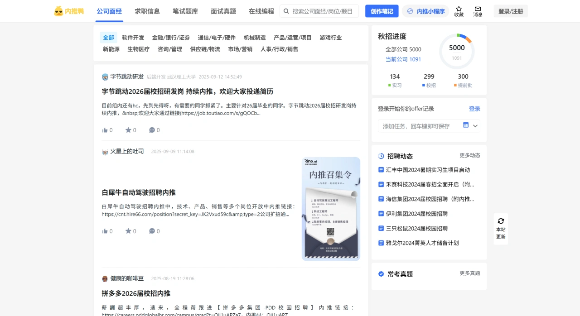
Task: Open the 内推小程序 mini-program button
Action: point(425,11)
